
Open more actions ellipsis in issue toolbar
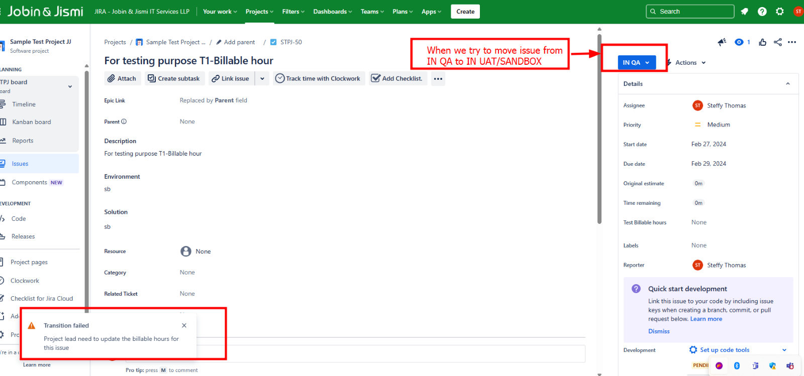pos(438,79)
